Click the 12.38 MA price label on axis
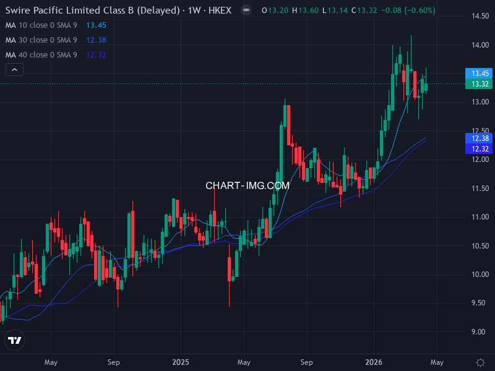The width and height of the screenshot is (495, 371). [x=479, y=139]
